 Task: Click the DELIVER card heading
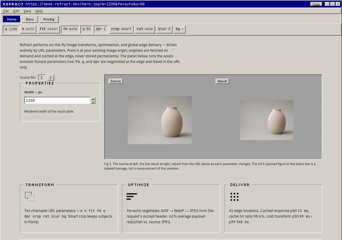click(x=240, y=185)
